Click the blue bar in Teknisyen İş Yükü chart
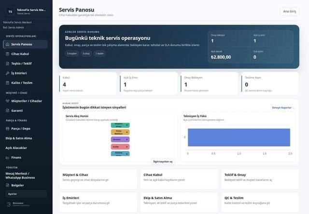Screen dimensions: 309x214 [239, 138]
